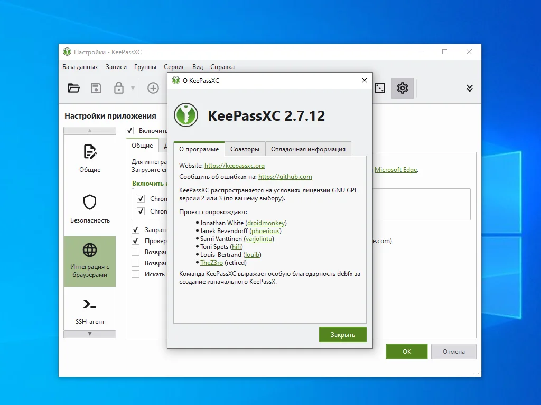Select the Общие settings category icon

click(90, 158)
